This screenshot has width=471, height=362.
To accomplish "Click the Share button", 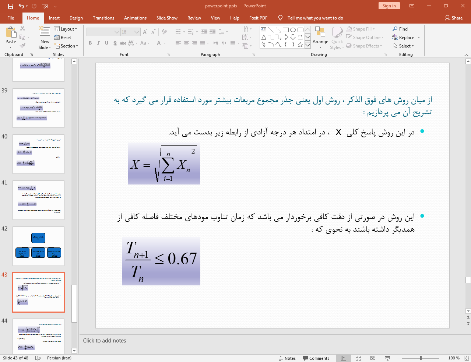I will (x=453, y=18).
